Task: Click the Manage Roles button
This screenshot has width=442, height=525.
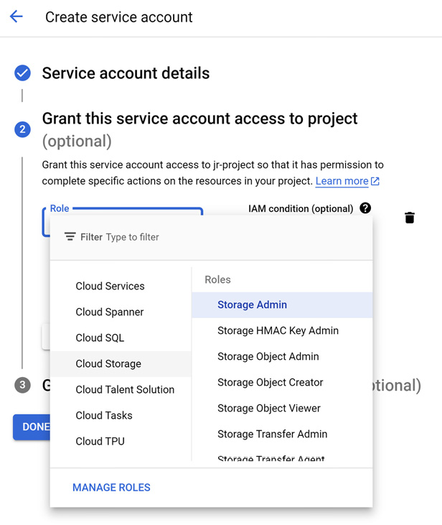Action: pos(111,488)
